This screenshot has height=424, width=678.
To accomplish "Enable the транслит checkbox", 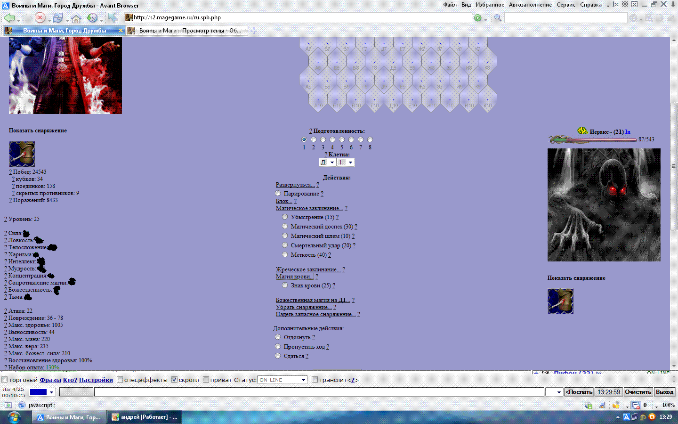I will click(x=315, y=380).
